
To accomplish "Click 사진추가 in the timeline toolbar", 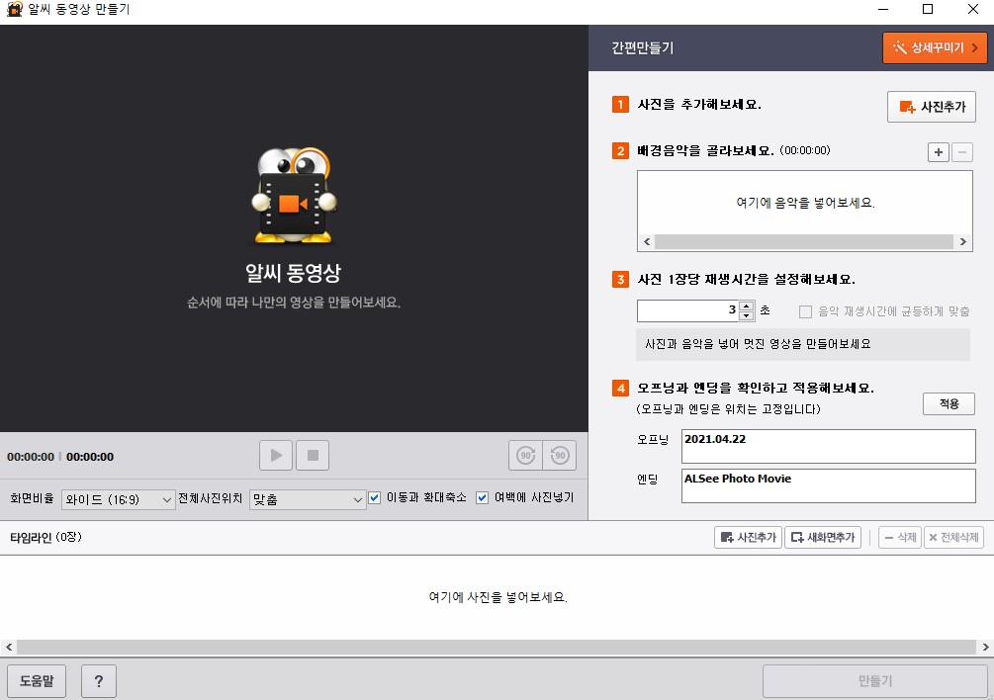I will click(748, 537).
